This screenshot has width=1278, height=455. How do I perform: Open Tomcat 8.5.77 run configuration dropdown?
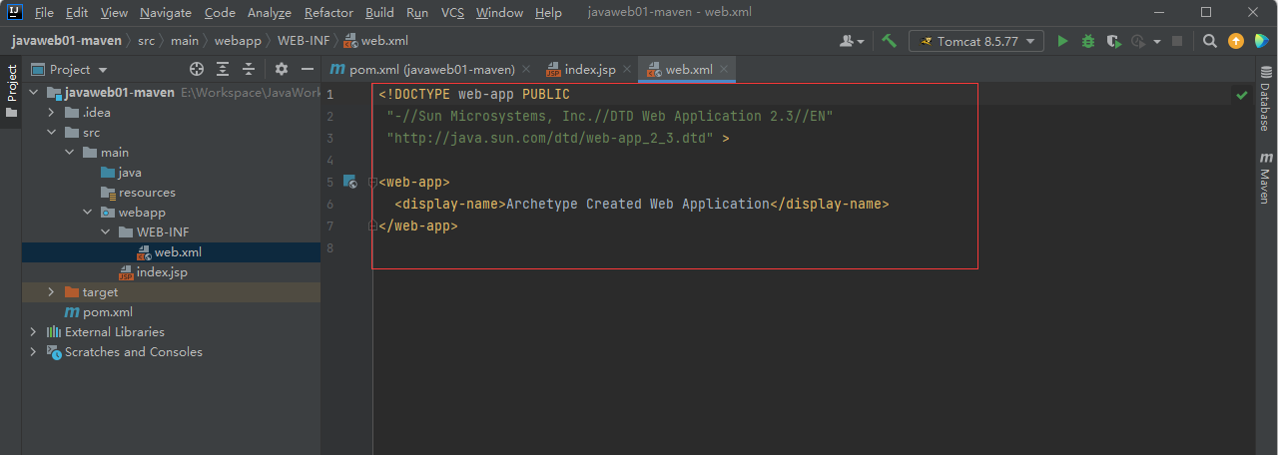(x=976, y=41)
